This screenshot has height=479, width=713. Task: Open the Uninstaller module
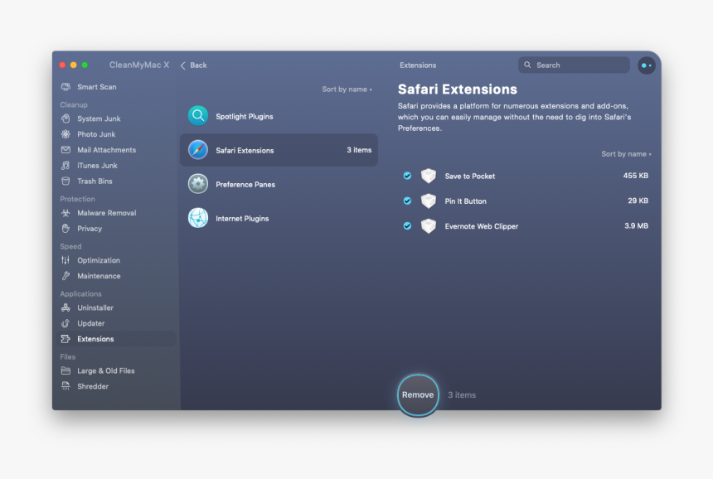click(95, 307)
